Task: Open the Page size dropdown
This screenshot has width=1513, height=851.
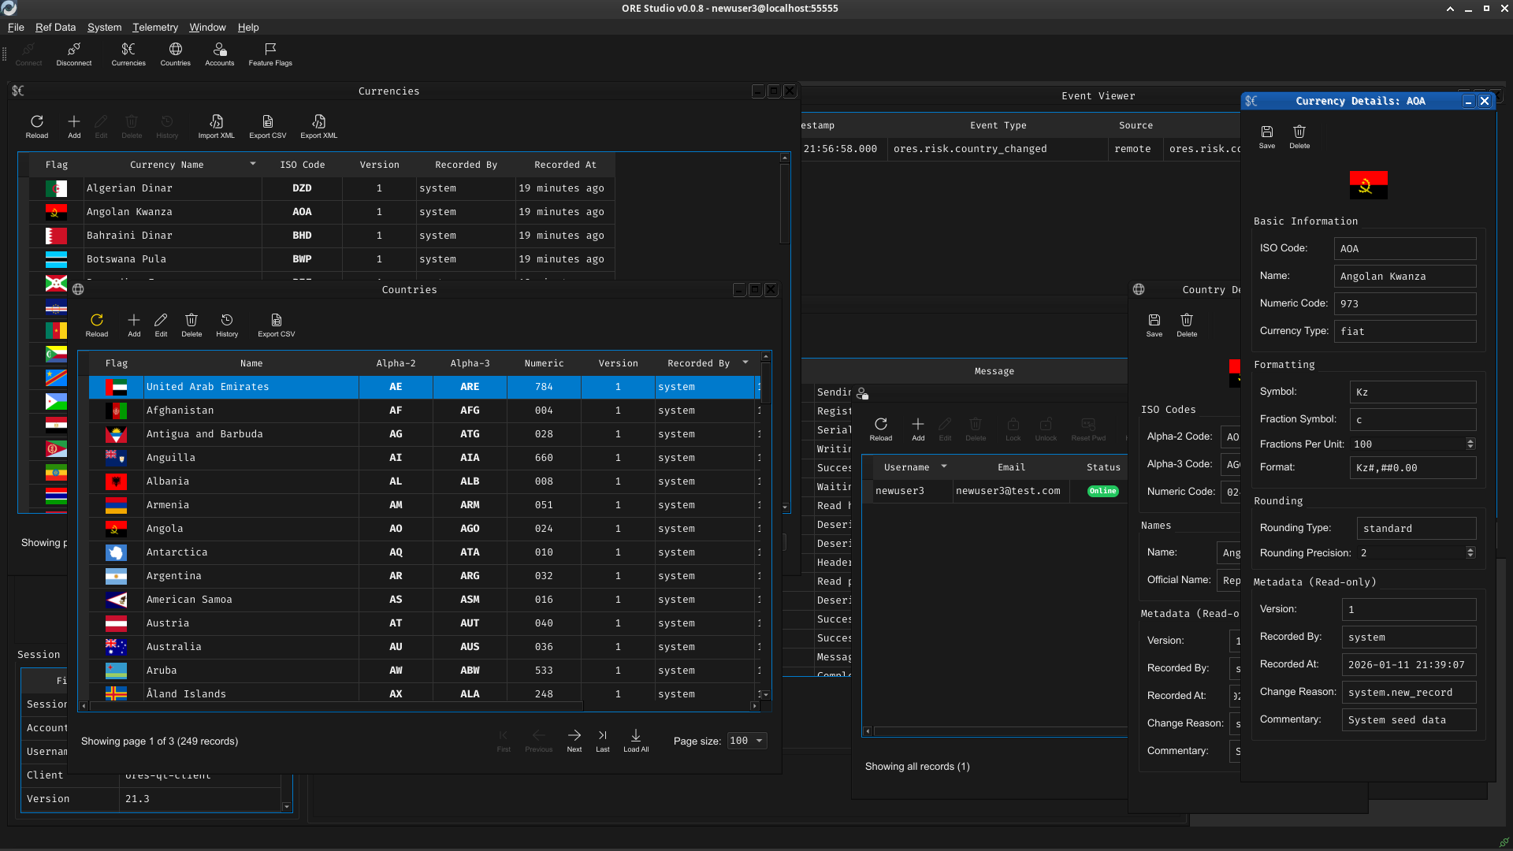Action: click(745, 741)
